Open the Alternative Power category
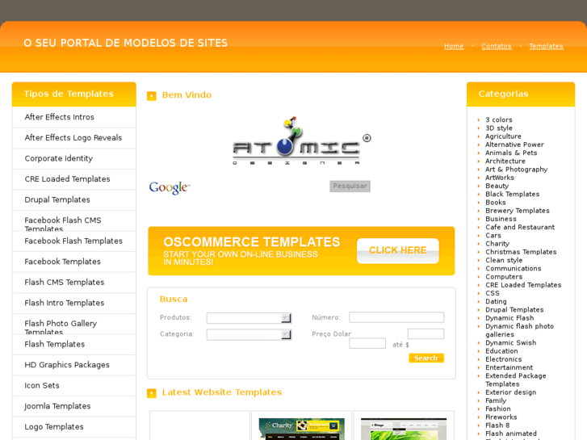 [x=515, y=145]
